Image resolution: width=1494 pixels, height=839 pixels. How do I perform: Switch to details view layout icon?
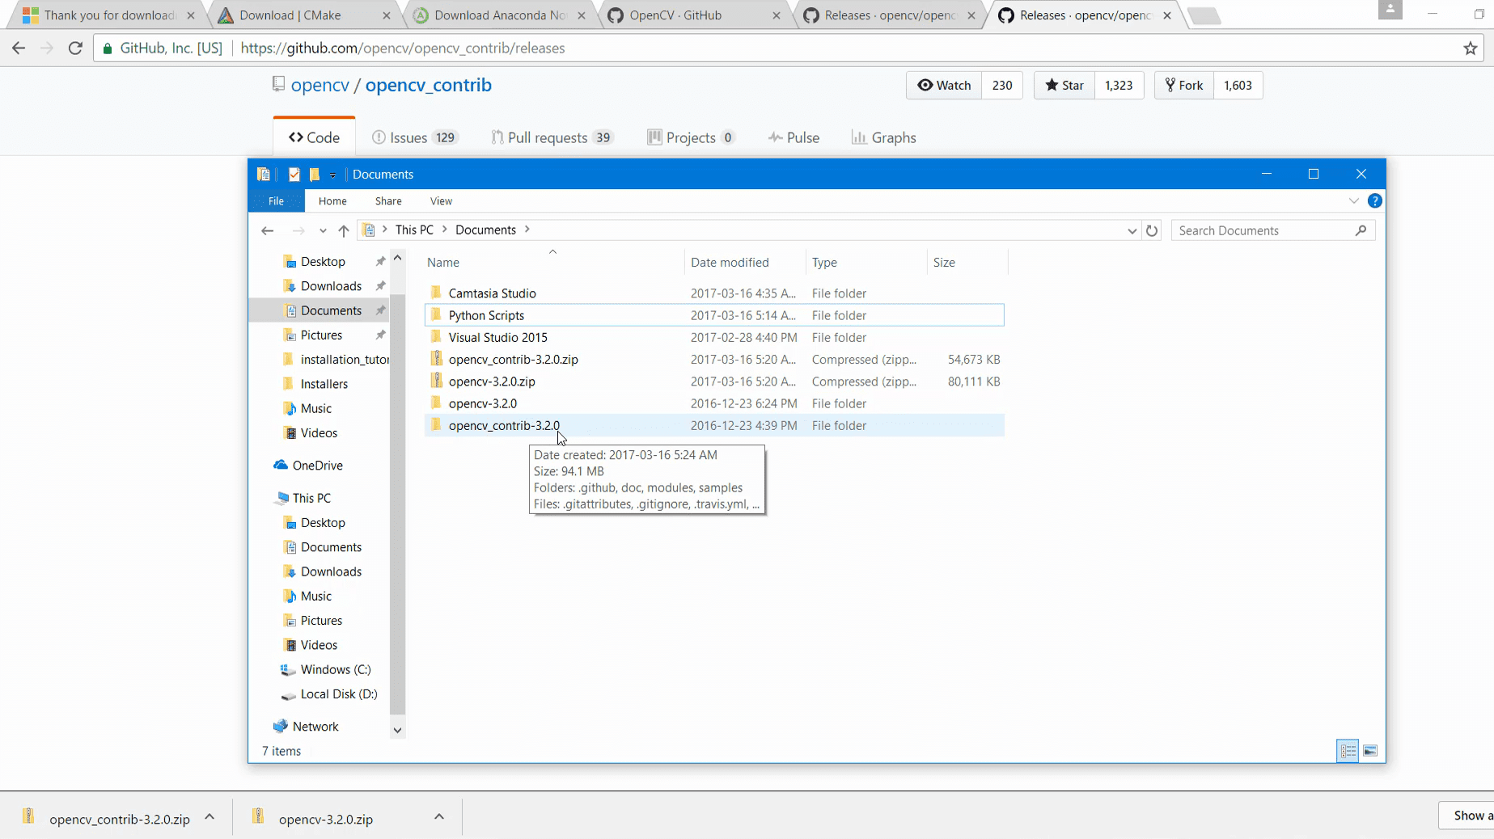(1348, 751)
